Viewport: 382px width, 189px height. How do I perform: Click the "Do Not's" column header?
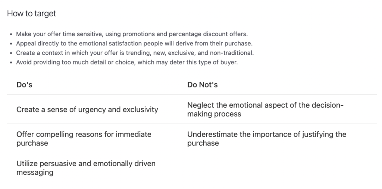pos(202,85)
